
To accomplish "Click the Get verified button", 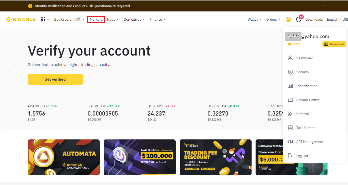I will pyautogui.click(x=55, y=79).
